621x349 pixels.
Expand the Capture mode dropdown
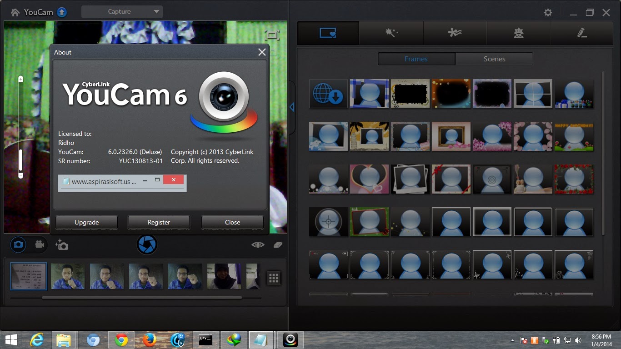(x=122, y=12)
